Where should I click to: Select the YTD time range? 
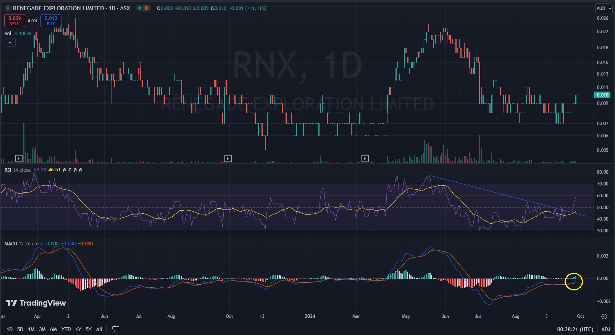click(x=66, y=329)
